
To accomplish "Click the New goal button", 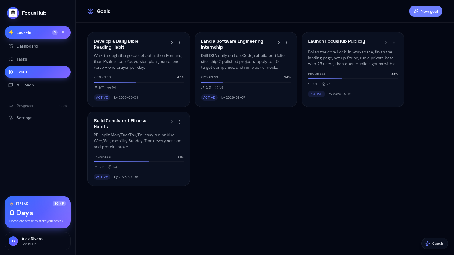I will click(426, 11).
